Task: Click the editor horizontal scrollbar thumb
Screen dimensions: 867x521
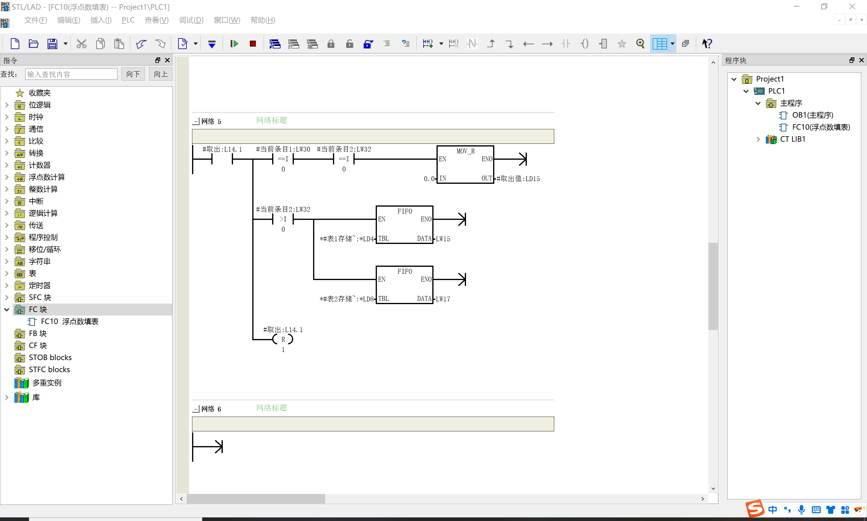Action: (256, 498)
